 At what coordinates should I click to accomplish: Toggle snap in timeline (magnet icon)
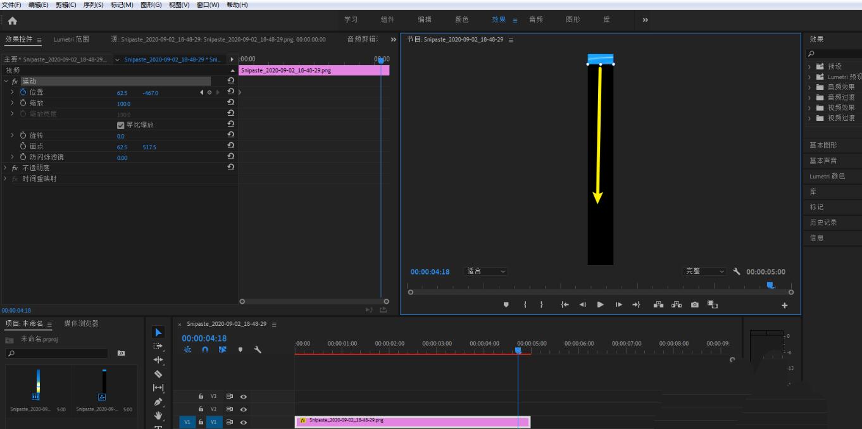(x=205, y=349)
